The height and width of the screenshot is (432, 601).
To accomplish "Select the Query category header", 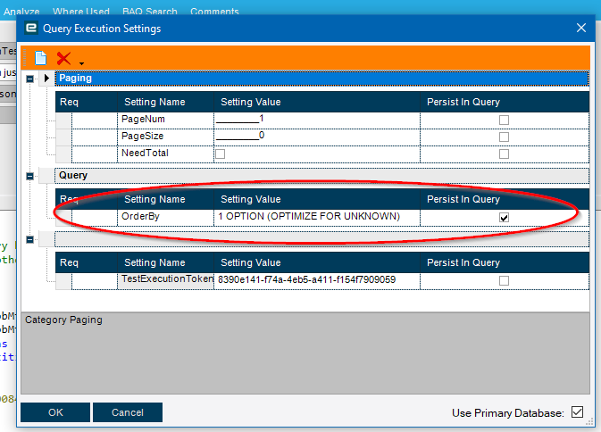I will (x=322, y=176).
